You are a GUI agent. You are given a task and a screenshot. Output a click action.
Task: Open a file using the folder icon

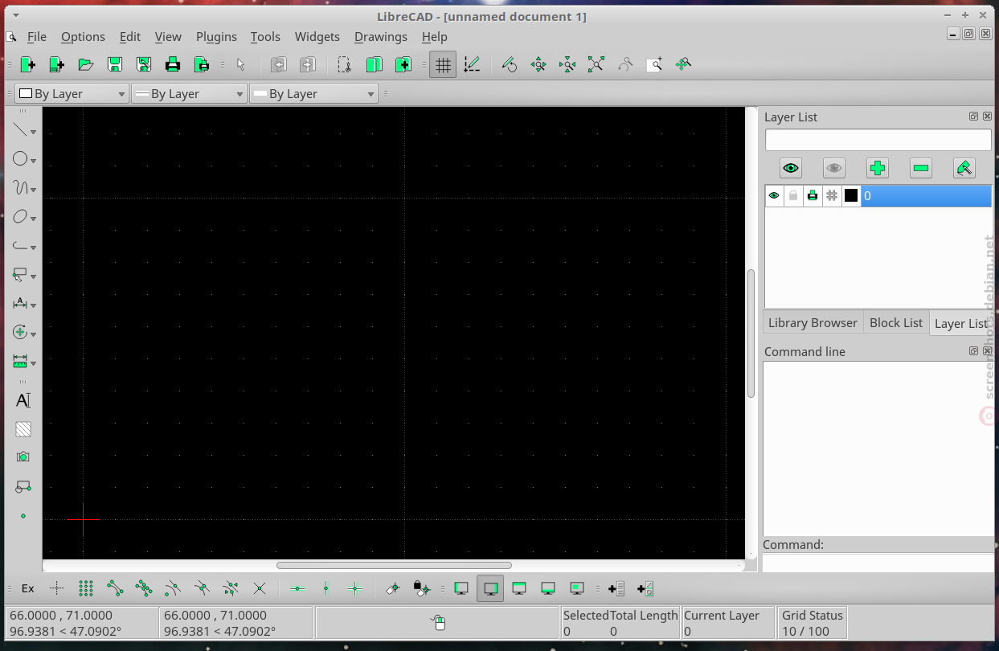[x=85, y=64]
